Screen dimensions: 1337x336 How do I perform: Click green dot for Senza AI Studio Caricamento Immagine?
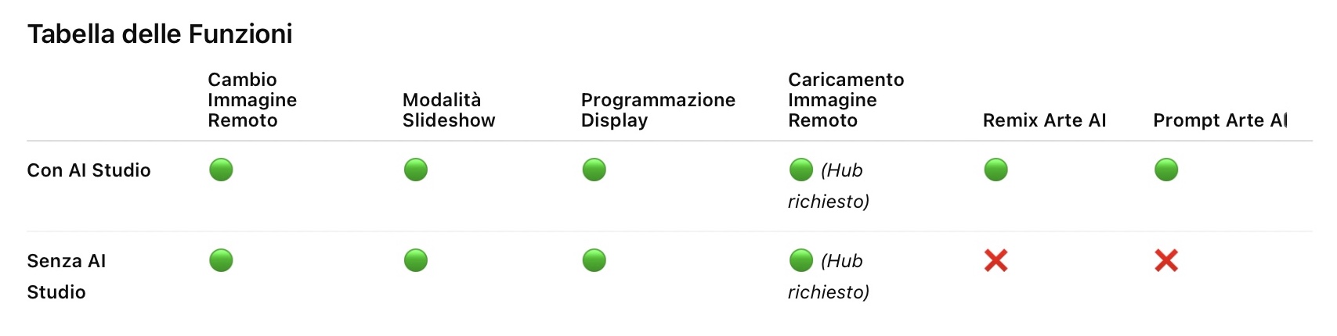point(801,260)
